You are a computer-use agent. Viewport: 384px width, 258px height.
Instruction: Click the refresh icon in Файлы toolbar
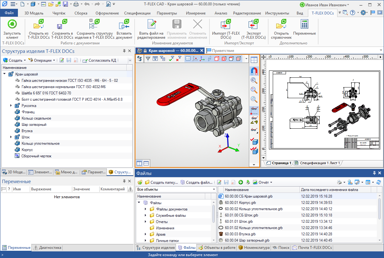tap(379, 182)
